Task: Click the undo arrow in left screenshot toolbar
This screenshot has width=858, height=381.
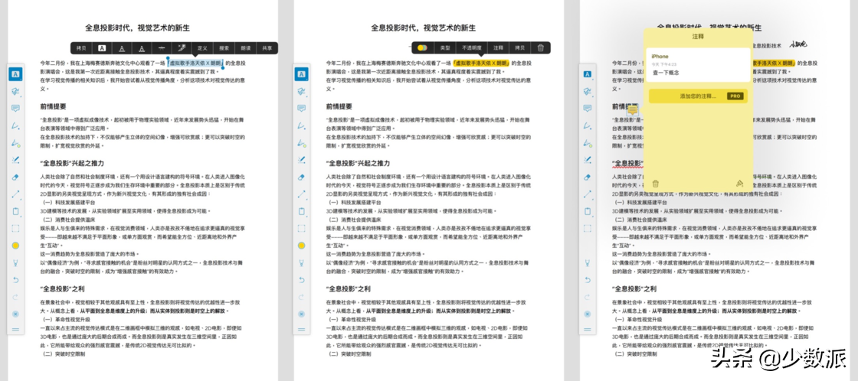Action: [15, 280]
